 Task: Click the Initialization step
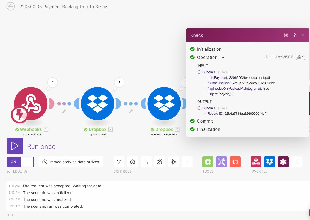[x=209, y=49]
